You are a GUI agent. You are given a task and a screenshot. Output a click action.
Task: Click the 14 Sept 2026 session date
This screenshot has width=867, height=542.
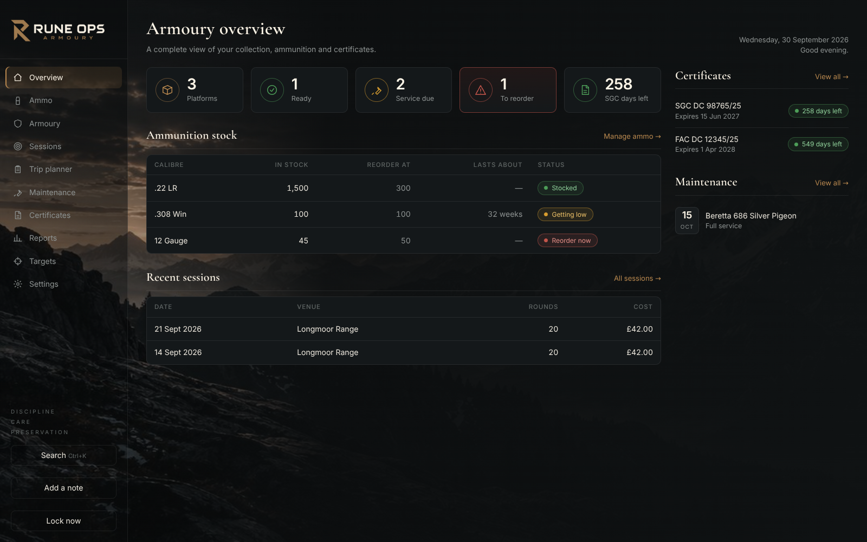coord(178,352)
